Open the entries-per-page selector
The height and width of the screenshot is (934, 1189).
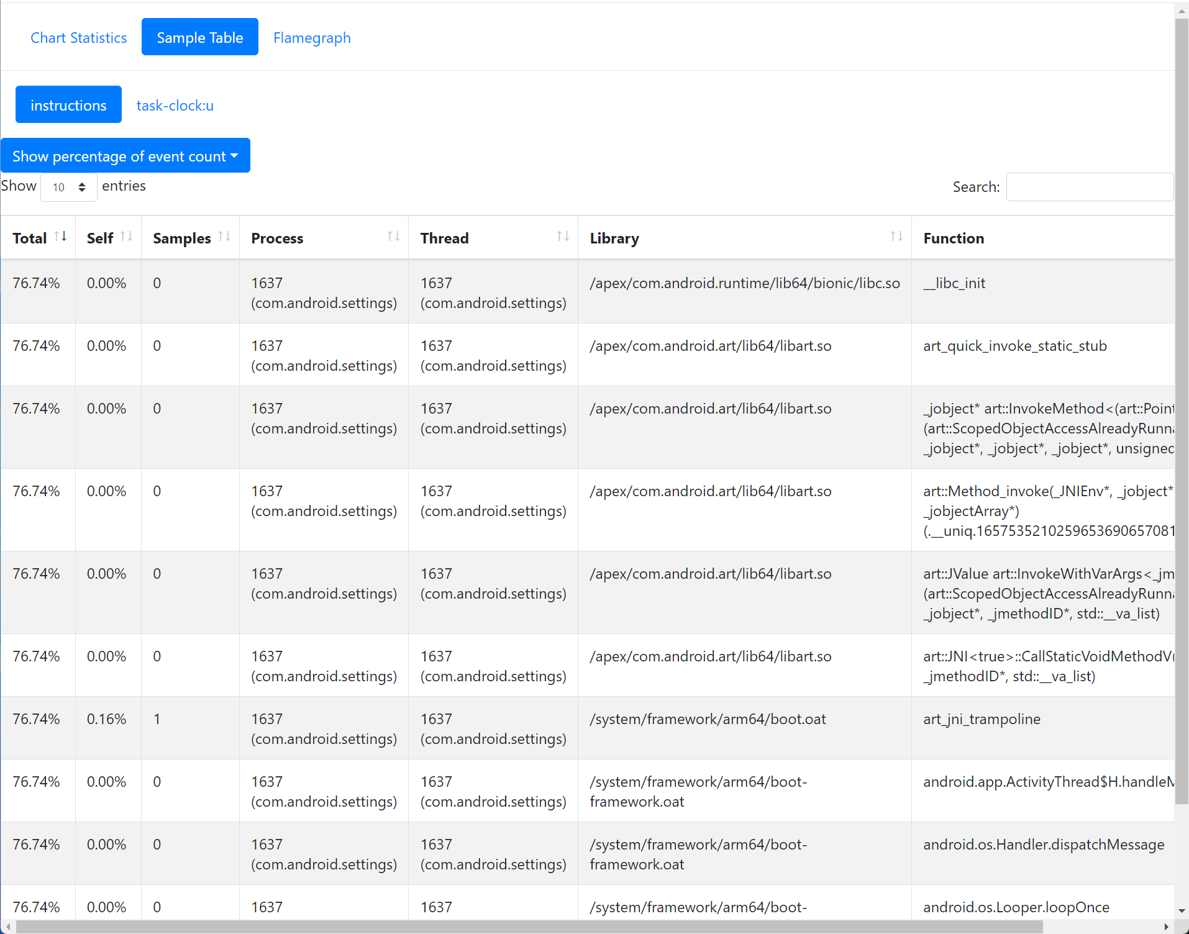click(x=68, y=187)
